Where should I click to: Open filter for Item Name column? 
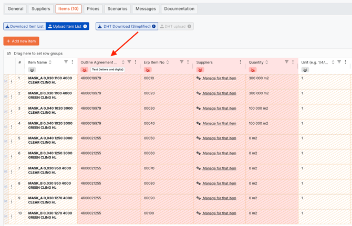(x=66, y=62)
